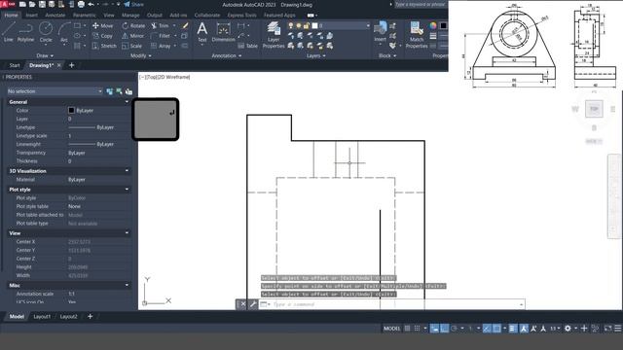Activate the Scale command
623x350 pixels.
pos(131,46)
